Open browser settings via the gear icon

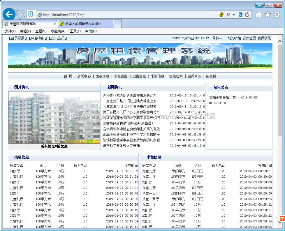click(277, 14)
